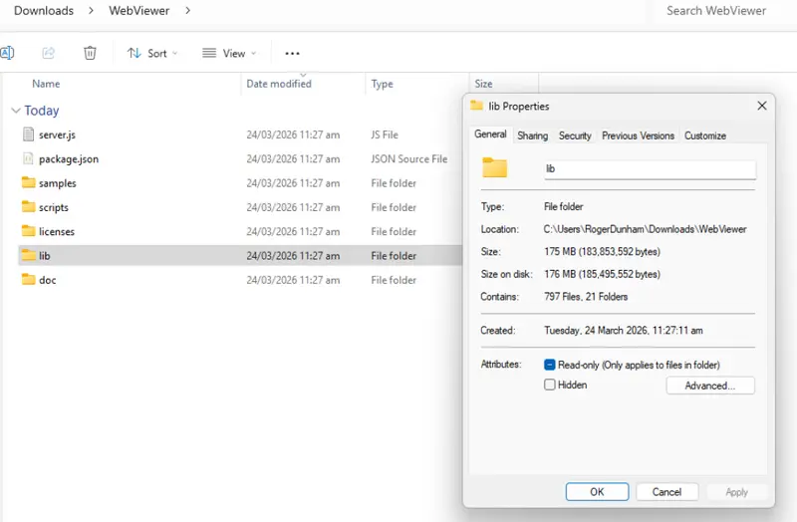Click the contains value 797 Files, 21 Folders

[x=586, y=296]
